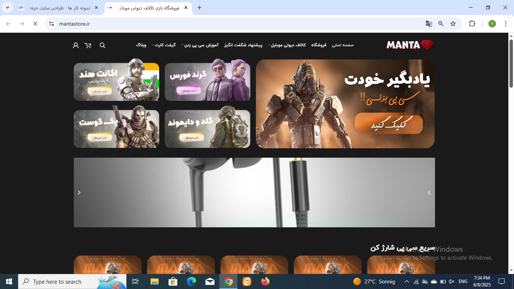The width and height of the screenshot is (514, 289).
Task: Launch Firefox from the taskbar
Action: (x=265, y=281)
